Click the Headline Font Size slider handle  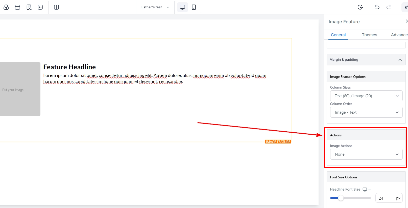coord(341,198)
